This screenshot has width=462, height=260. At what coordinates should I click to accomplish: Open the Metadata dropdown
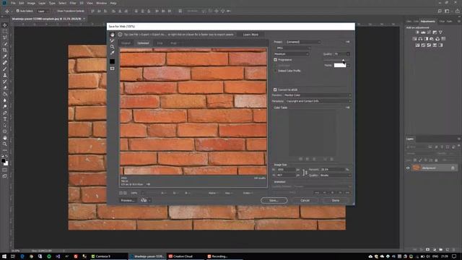pyautogui.click(x=318, y=101)
